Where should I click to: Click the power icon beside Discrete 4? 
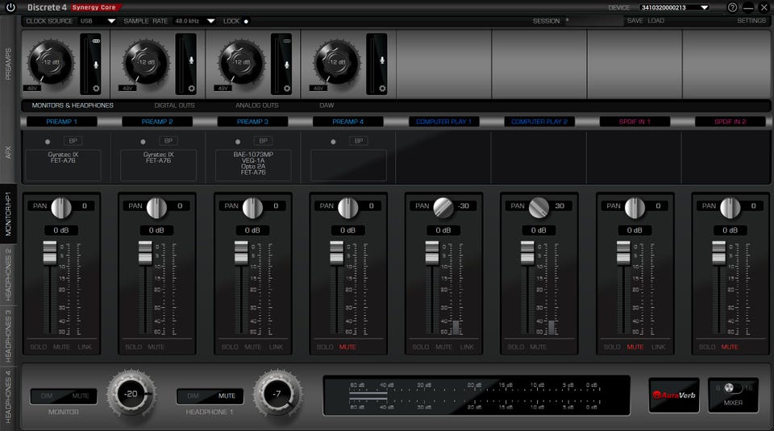point(10,7)
